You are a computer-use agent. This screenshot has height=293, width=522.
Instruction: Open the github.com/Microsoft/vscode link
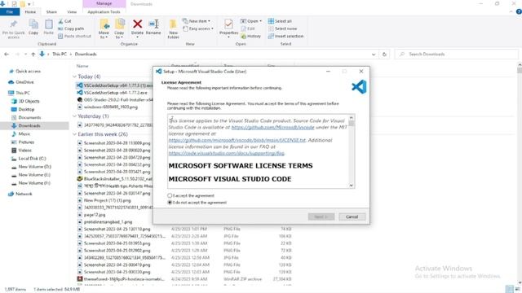pyautogui.click(x=272, y=127)
